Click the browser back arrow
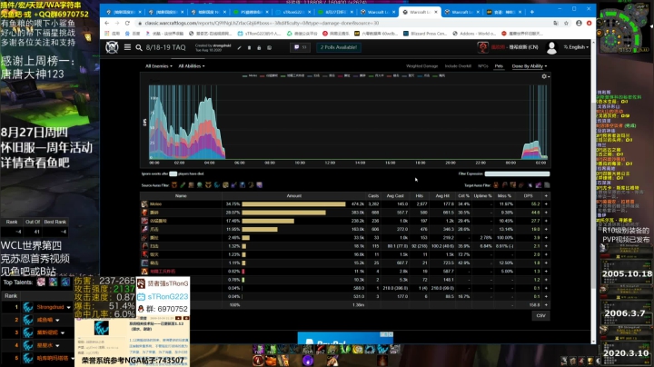 [107, 23]
